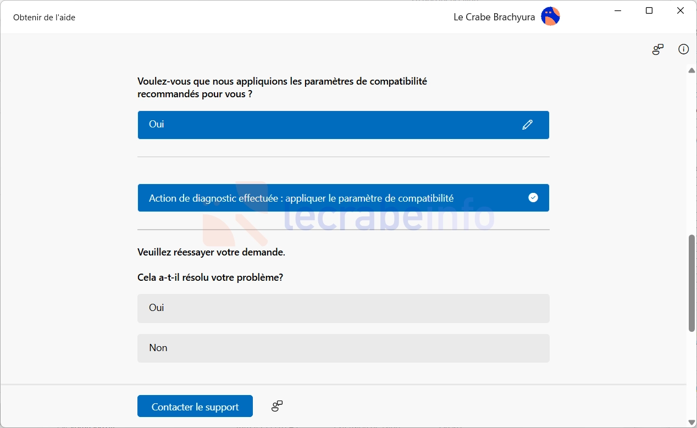Maximize the Obtenir de l'aide window
697x428 pixels.
point(649,11)
